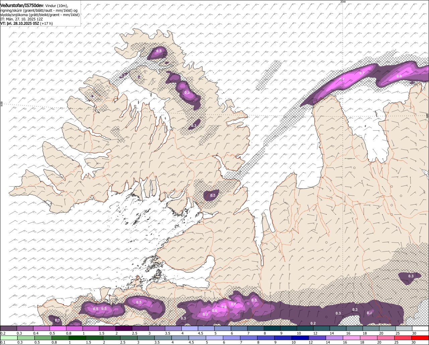Click the 'Vindur (10m)' header text
The height and width of the screenshot is (345, 429).
[x=56, y=6]
